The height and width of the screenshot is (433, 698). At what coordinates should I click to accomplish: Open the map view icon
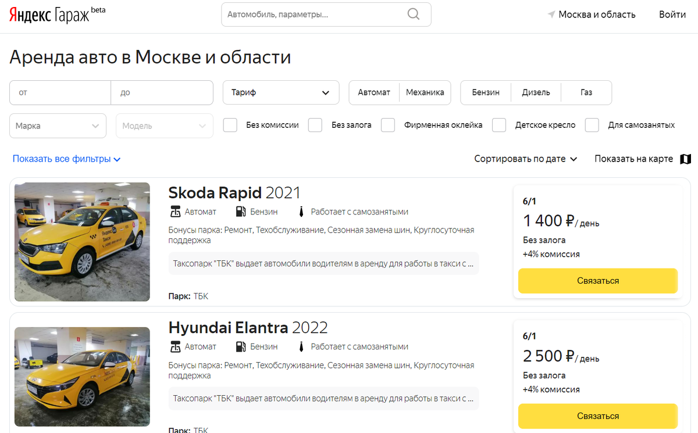point(685,159)
